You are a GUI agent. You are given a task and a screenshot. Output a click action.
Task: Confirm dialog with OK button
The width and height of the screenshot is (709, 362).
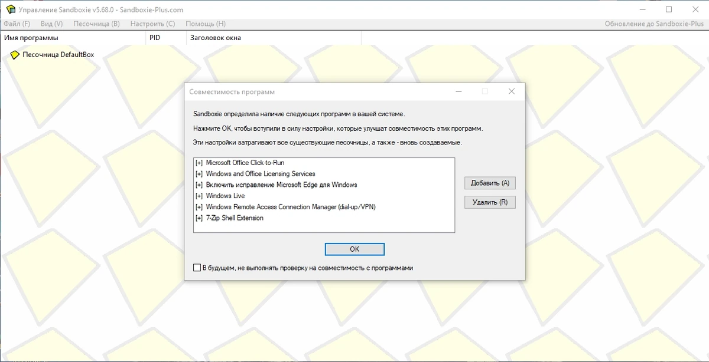tap(354, 249)
